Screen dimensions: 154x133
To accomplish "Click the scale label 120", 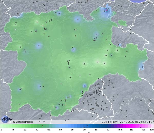I will tap(143, 130).
